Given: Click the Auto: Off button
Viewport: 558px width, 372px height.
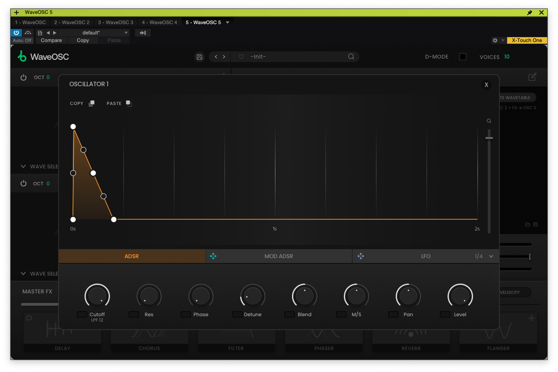Looking at the screenshot, I should click(22, 40).
